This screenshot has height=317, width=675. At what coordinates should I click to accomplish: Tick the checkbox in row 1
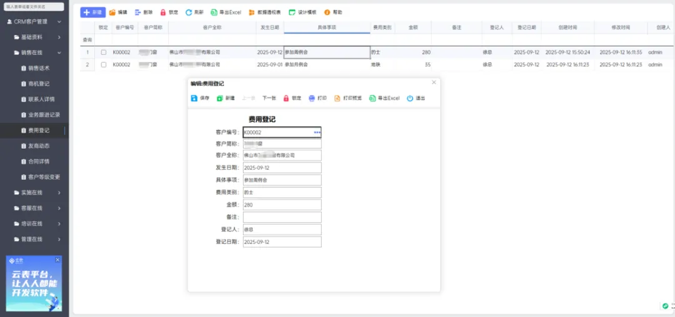[x=103, y=52]
